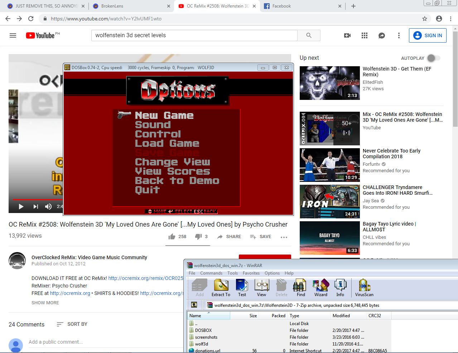Expand description with SHOW MORE
458x353 pixels.
pyautogui.click(x=45, y=303)
